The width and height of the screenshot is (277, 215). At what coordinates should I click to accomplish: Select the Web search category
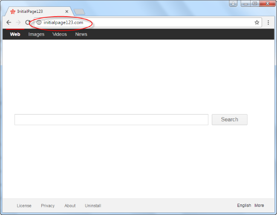coord(15,34)
